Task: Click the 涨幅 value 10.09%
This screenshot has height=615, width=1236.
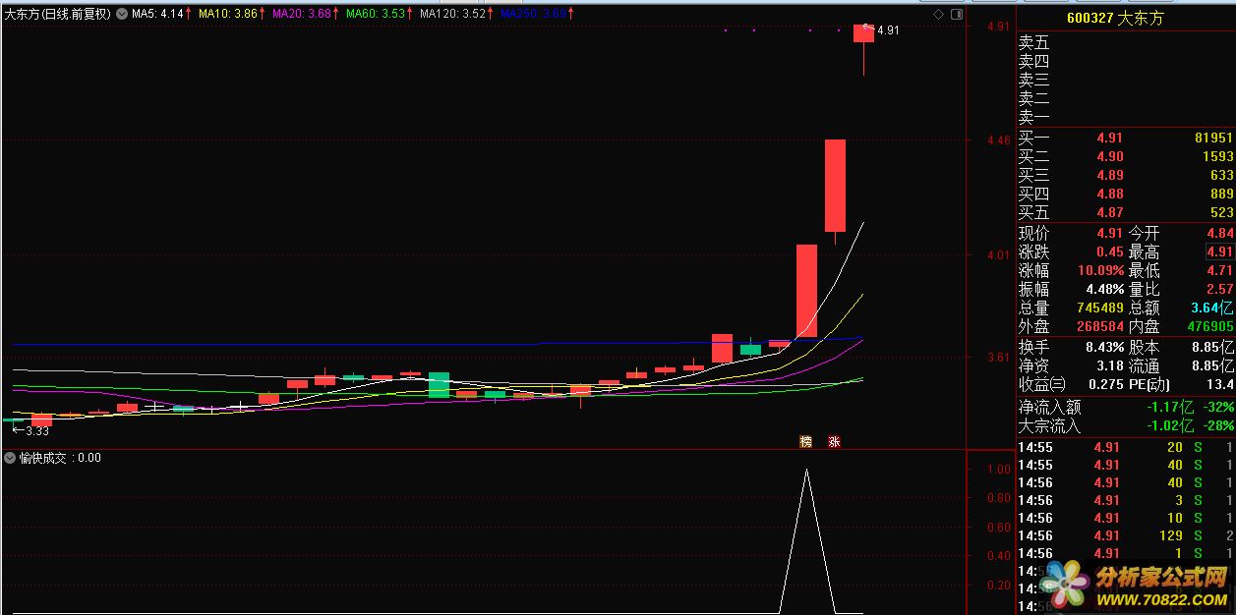Action: tap(1101, 271)
